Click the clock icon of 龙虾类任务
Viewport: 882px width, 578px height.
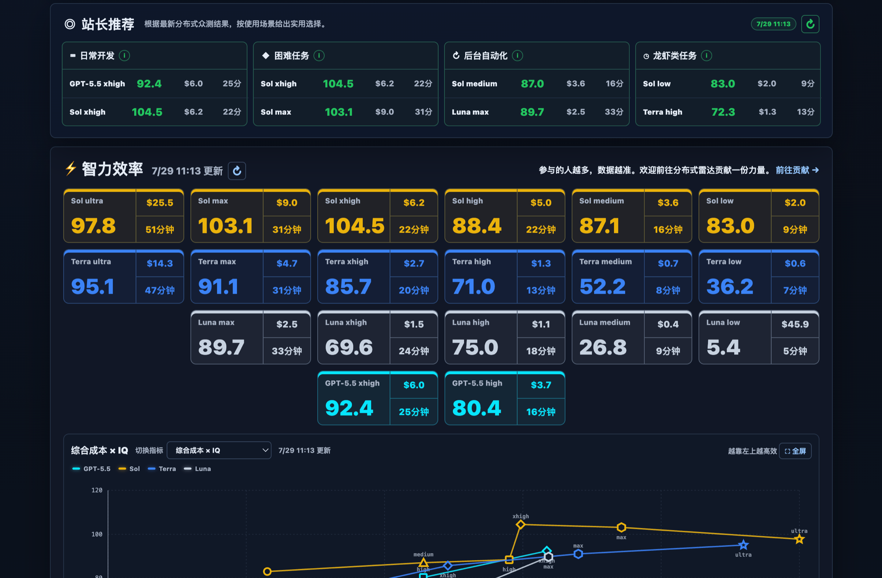646,56
